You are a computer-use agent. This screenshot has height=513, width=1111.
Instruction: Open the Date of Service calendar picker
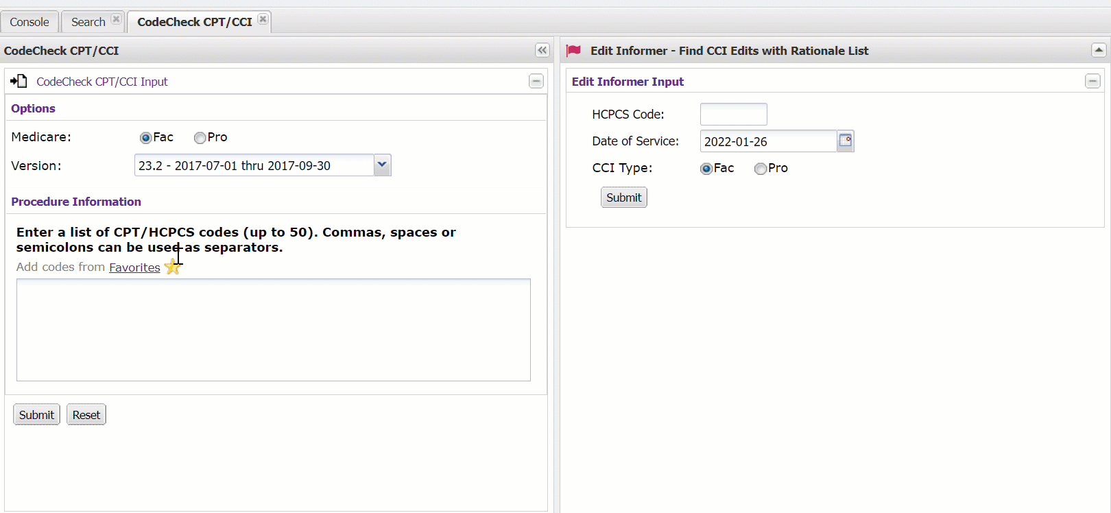(845, 141)
